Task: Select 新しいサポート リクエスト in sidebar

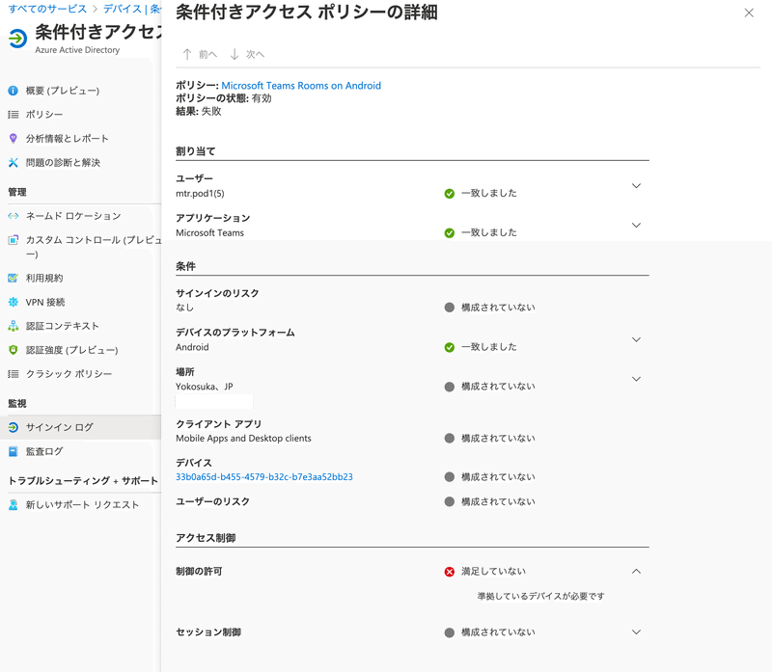Action: click(x=82, y=505)
